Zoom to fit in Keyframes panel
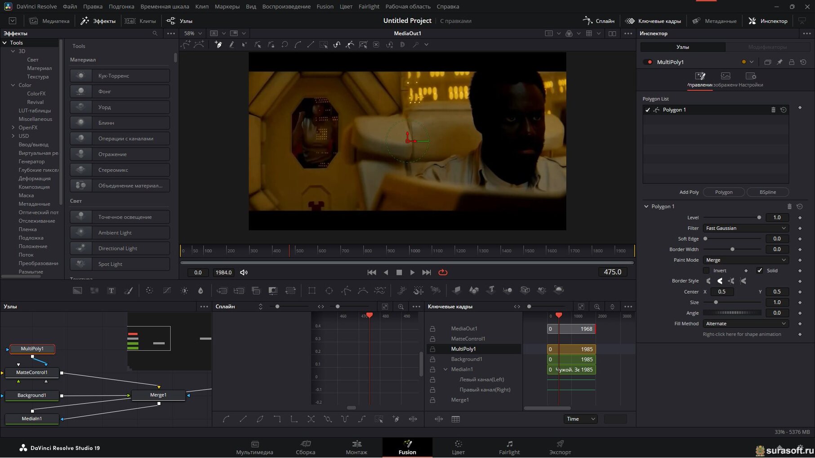The height and width of the screenshot is (458, 815). pyautogui.click(x=581, y=307)
